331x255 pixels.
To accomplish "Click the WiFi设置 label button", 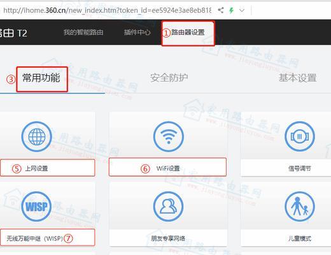I will coord(167,168).
